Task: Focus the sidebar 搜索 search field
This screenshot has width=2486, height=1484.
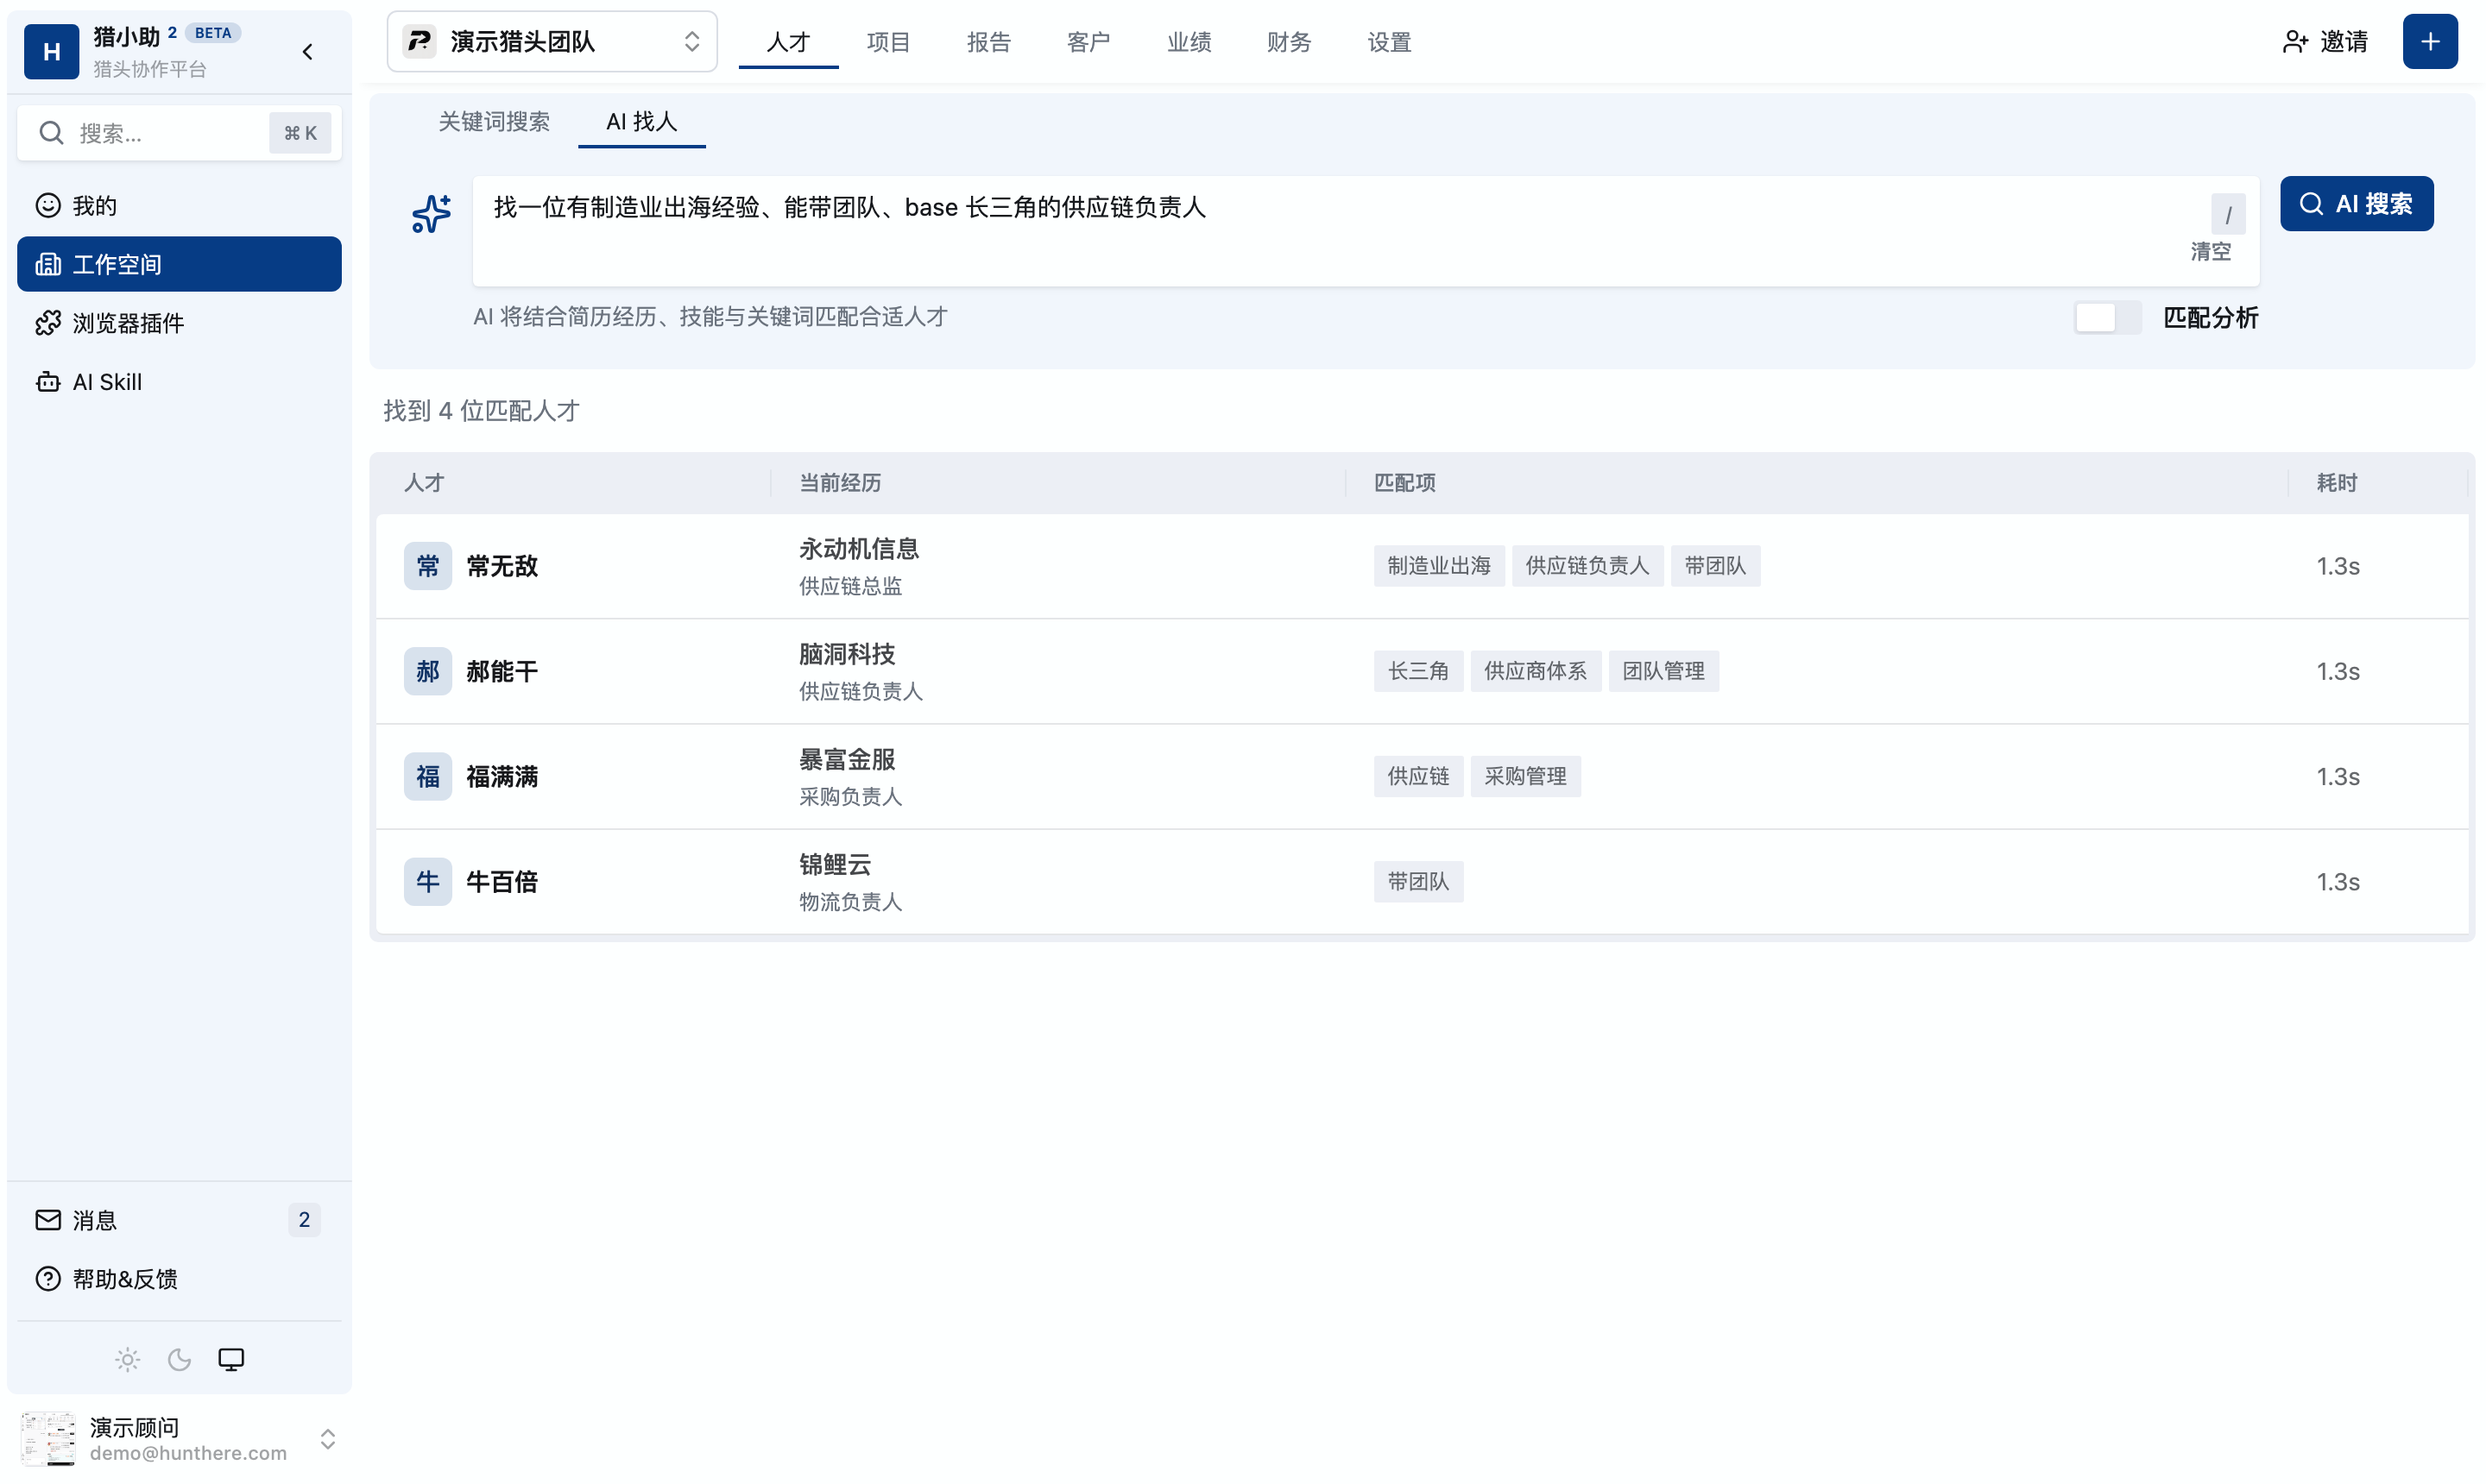Action: (x=179, y=132)
